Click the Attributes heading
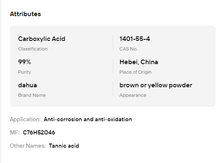This screenshot has height=163, width=224. coord(26,14)
